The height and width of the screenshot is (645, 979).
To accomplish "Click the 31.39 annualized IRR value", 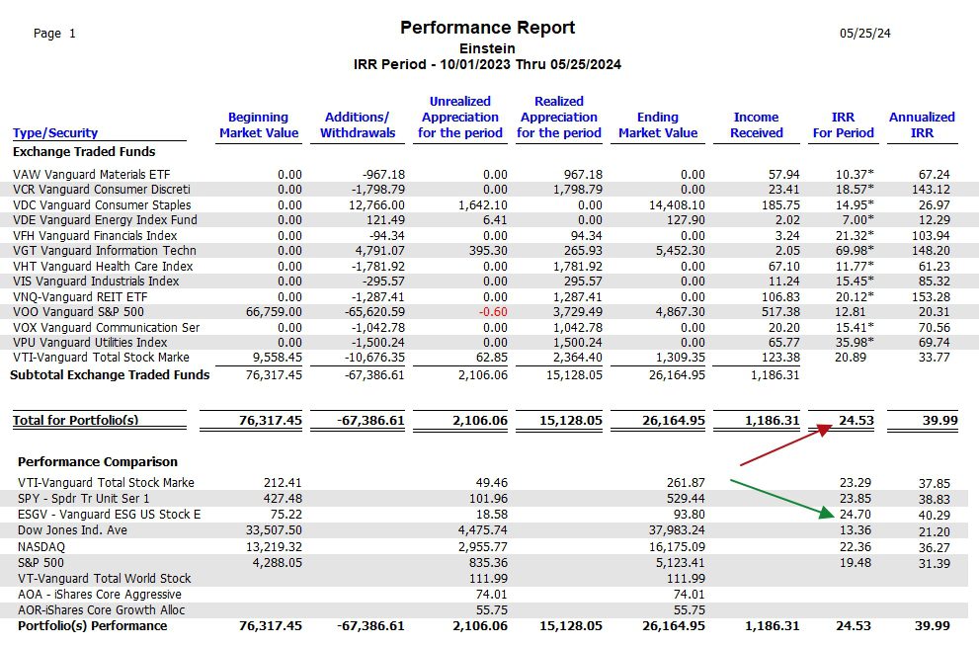I will [x=934, y=563].
